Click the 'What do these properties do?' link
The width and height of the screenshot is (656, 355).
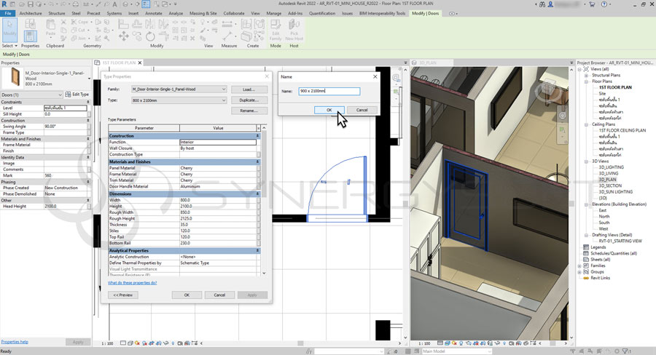(131, 282)
